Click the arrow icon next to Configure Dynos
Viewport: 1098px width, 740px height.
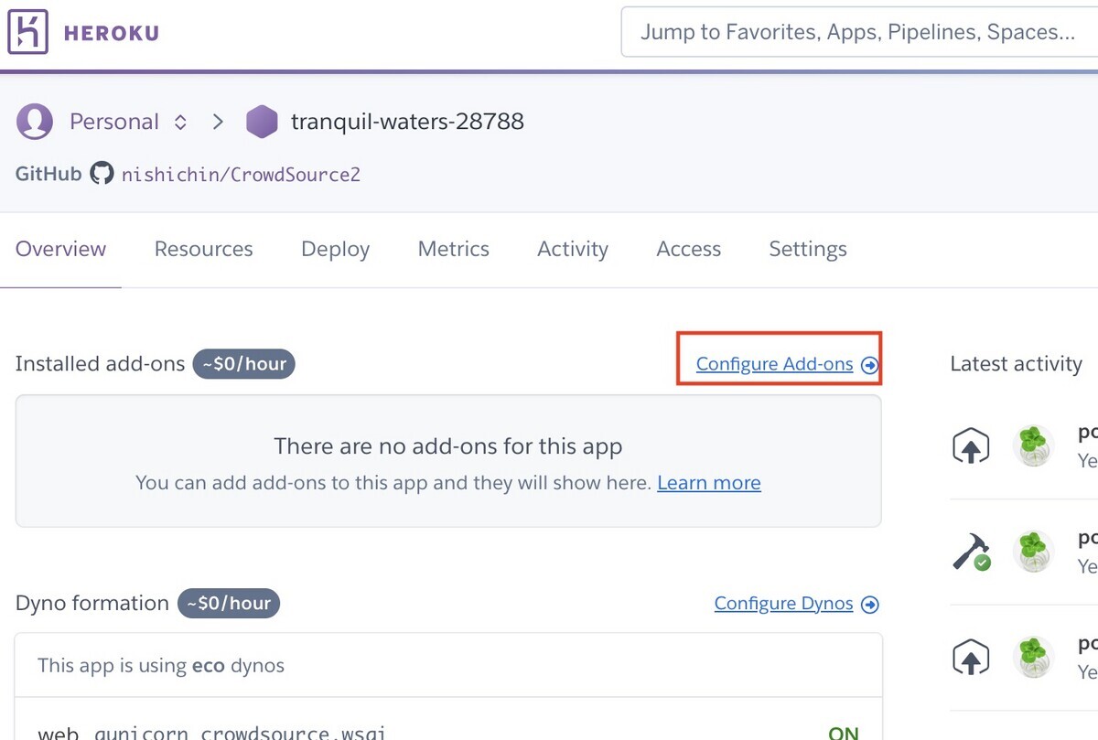[870, 604]
